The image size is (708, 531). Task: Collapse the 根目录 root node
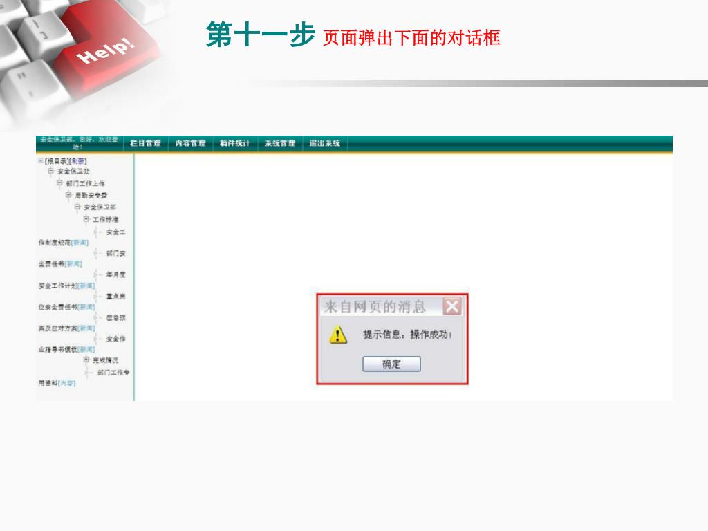click(x=41, y=160)
